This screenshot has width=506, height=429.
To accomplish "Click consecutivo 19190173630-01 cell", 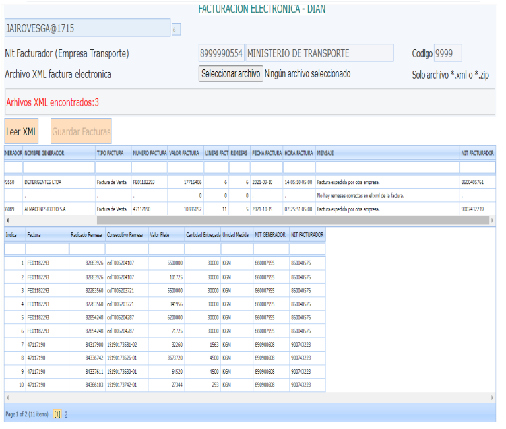I will coord(127,372).
